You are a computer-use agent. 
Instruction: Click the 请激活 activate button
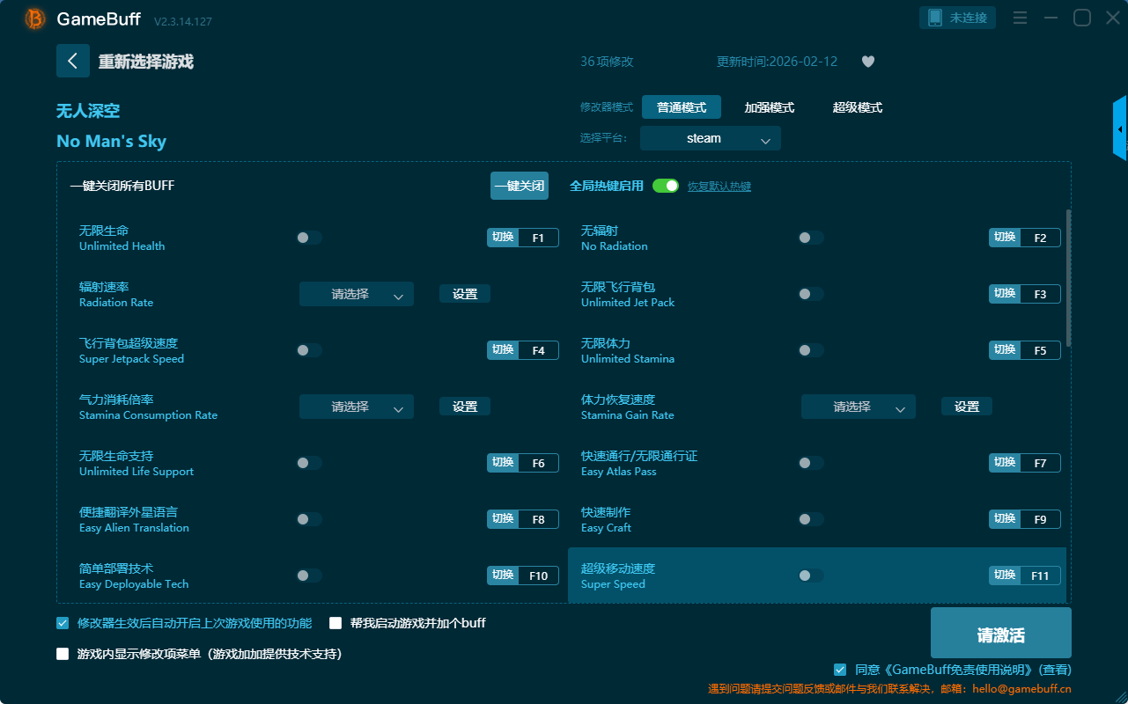(1000, 633)
